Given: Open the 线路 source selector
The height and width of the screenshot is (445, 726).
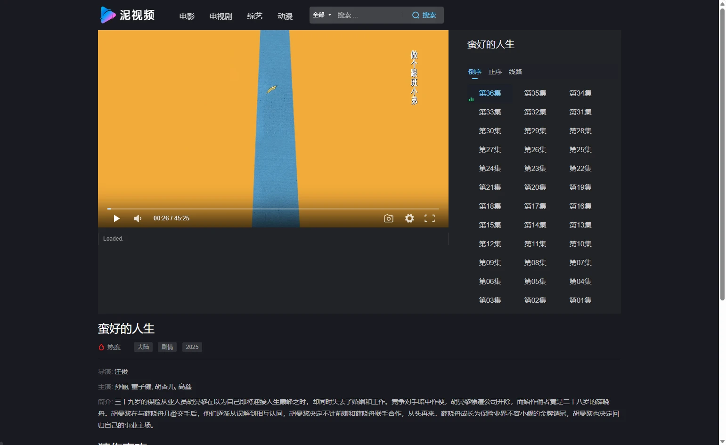Looking at the screenshot, I should click(x=515, y=72).
